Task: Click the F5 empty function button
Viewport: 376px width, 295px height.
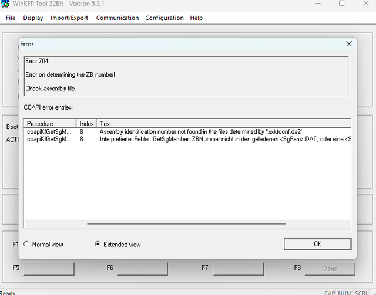Action: [49, 269]
